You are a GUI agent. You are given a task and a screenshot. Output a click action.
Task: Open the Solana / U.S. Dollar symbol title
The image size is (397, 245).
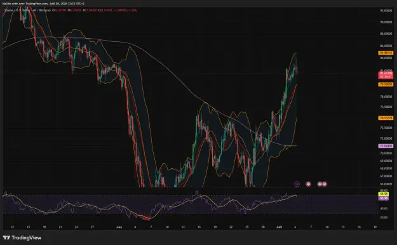(x=16, y=10)
